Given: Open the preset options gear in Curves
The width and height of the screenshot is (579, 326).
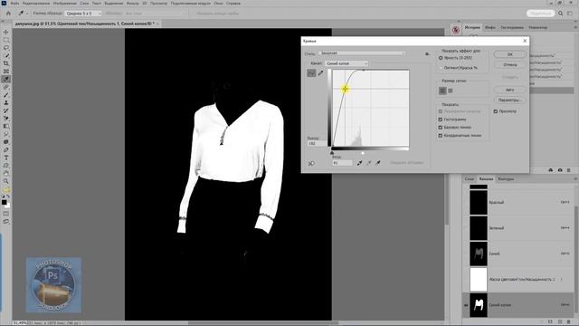Looking at the screenshot, I should pos(427,53).
